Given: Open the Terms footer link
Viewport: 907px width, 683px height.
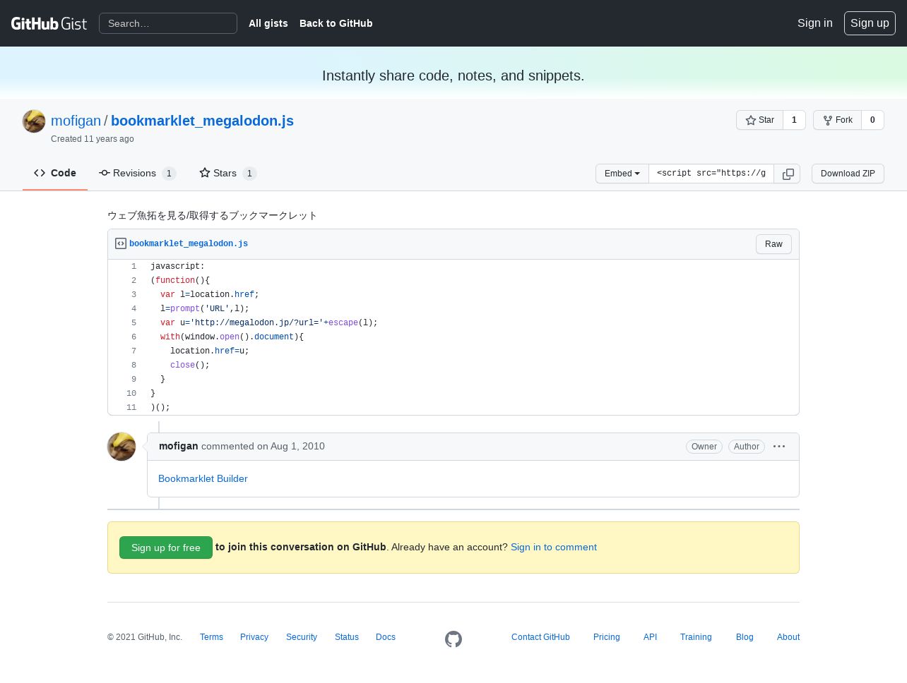Looking at the screenshot, I should click(x=211, y=637).
